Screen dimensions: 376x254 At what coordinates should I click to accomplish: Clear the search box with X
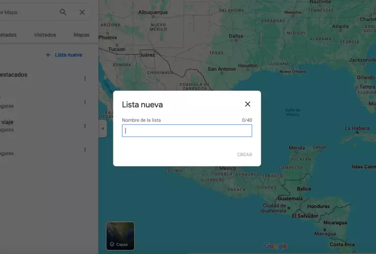pyautogui.click(x=82, y=12)
